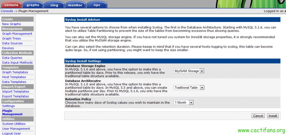Open the clog tab
286x135 pixels.
(54, 4)
